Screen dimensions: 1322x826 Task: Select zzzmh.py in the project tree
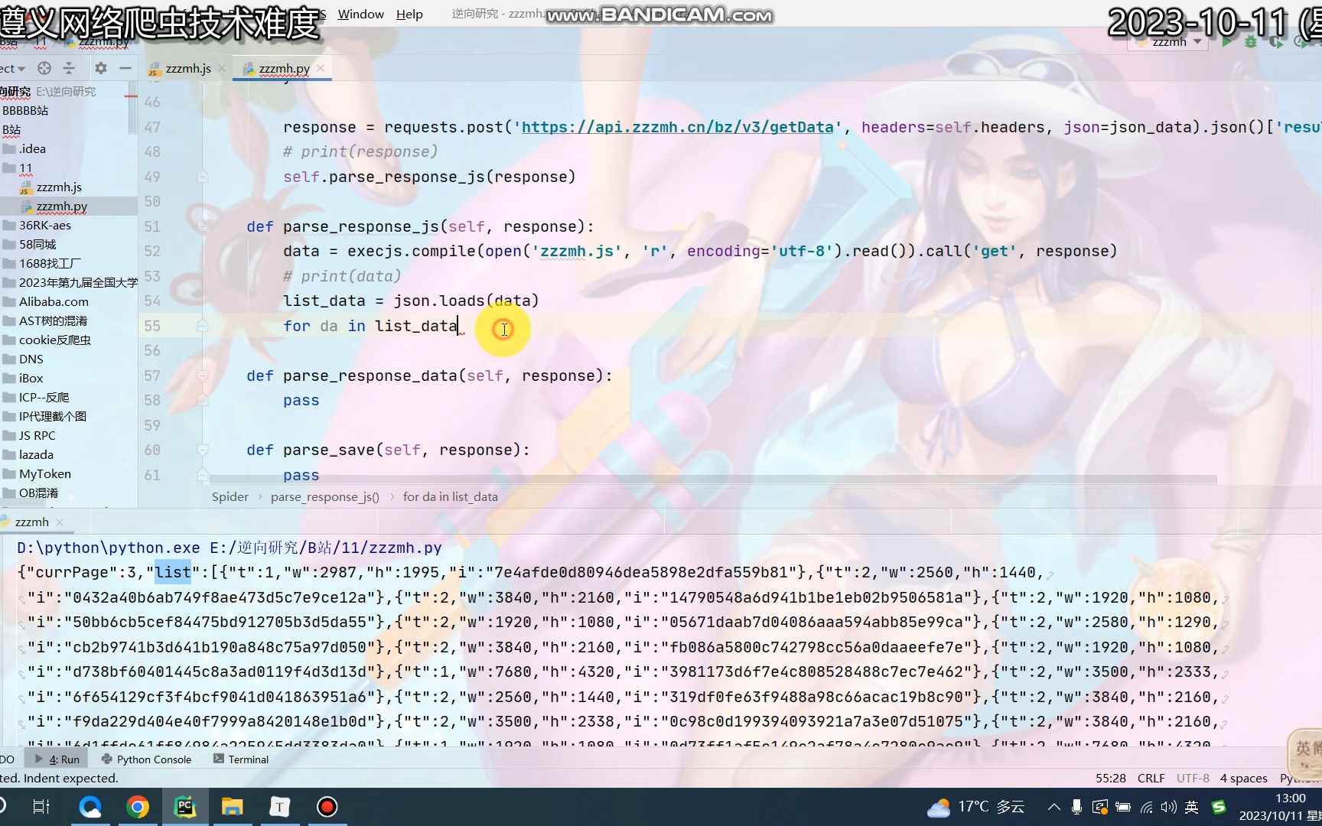(62, 206)
